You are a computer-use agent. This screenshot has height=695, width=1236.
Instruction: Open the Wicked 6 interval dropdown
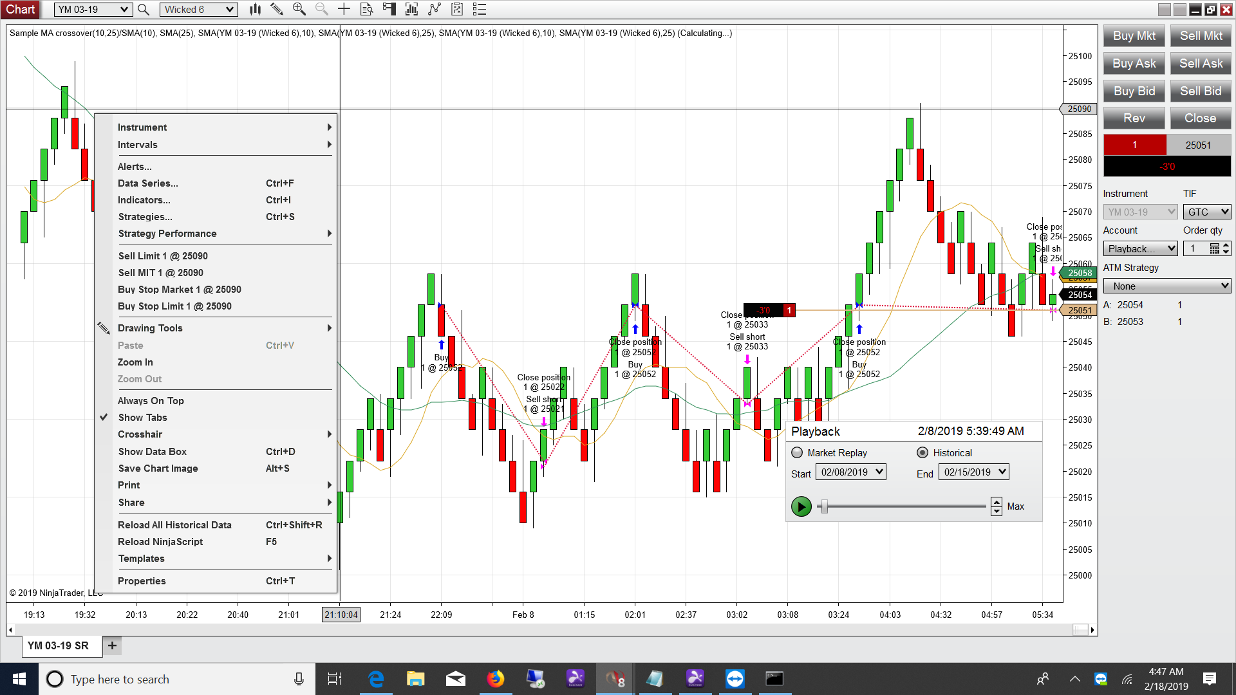pos(198,10)
